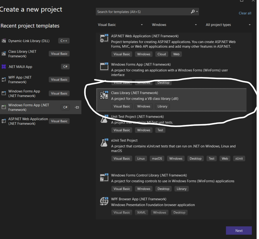Viewport: 259px width, 239px height.
Task: Click the WPF Browser App globe icon
Action: coord(104,201)
